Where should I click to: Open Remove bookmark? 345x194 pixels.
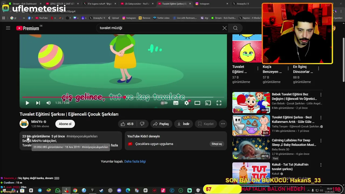tap(144, 18)
